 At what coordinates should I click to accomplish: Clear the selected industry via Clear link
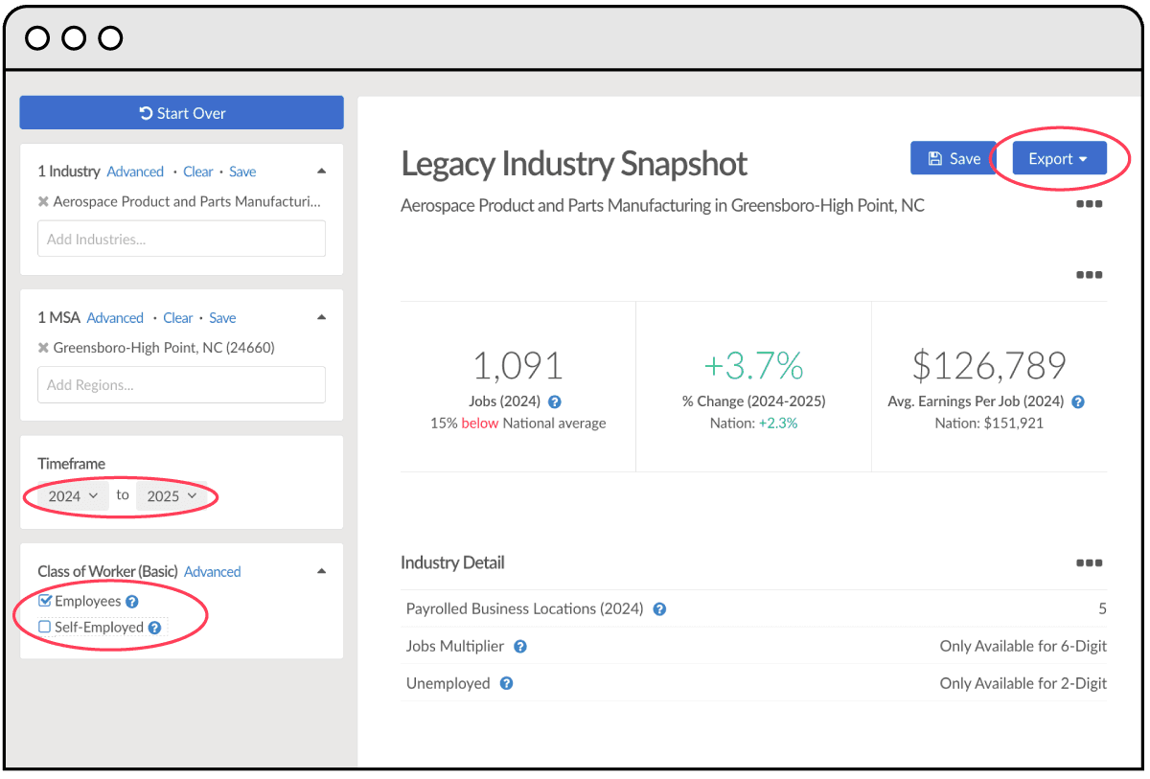tap(197, 171)
